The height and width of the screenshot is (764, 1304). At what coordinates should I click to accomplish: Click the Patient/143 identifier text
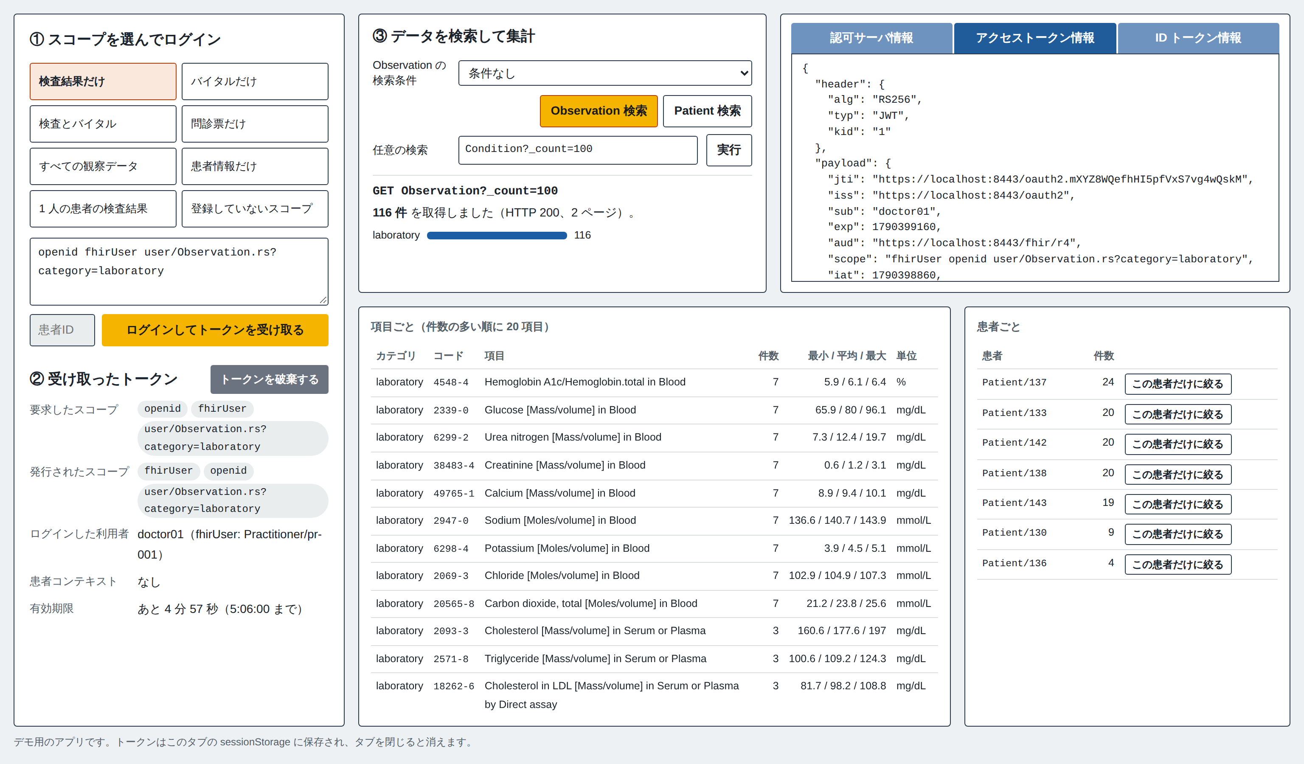(x=1014, y=503)
